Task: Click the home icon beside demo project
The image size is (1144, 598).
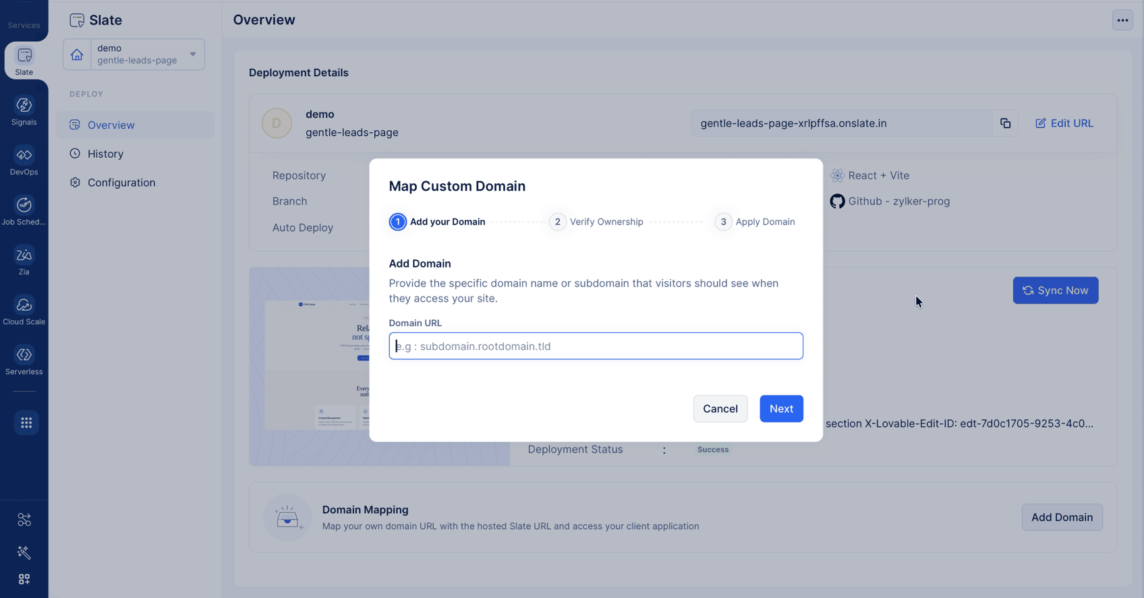Action: [77, 55]
